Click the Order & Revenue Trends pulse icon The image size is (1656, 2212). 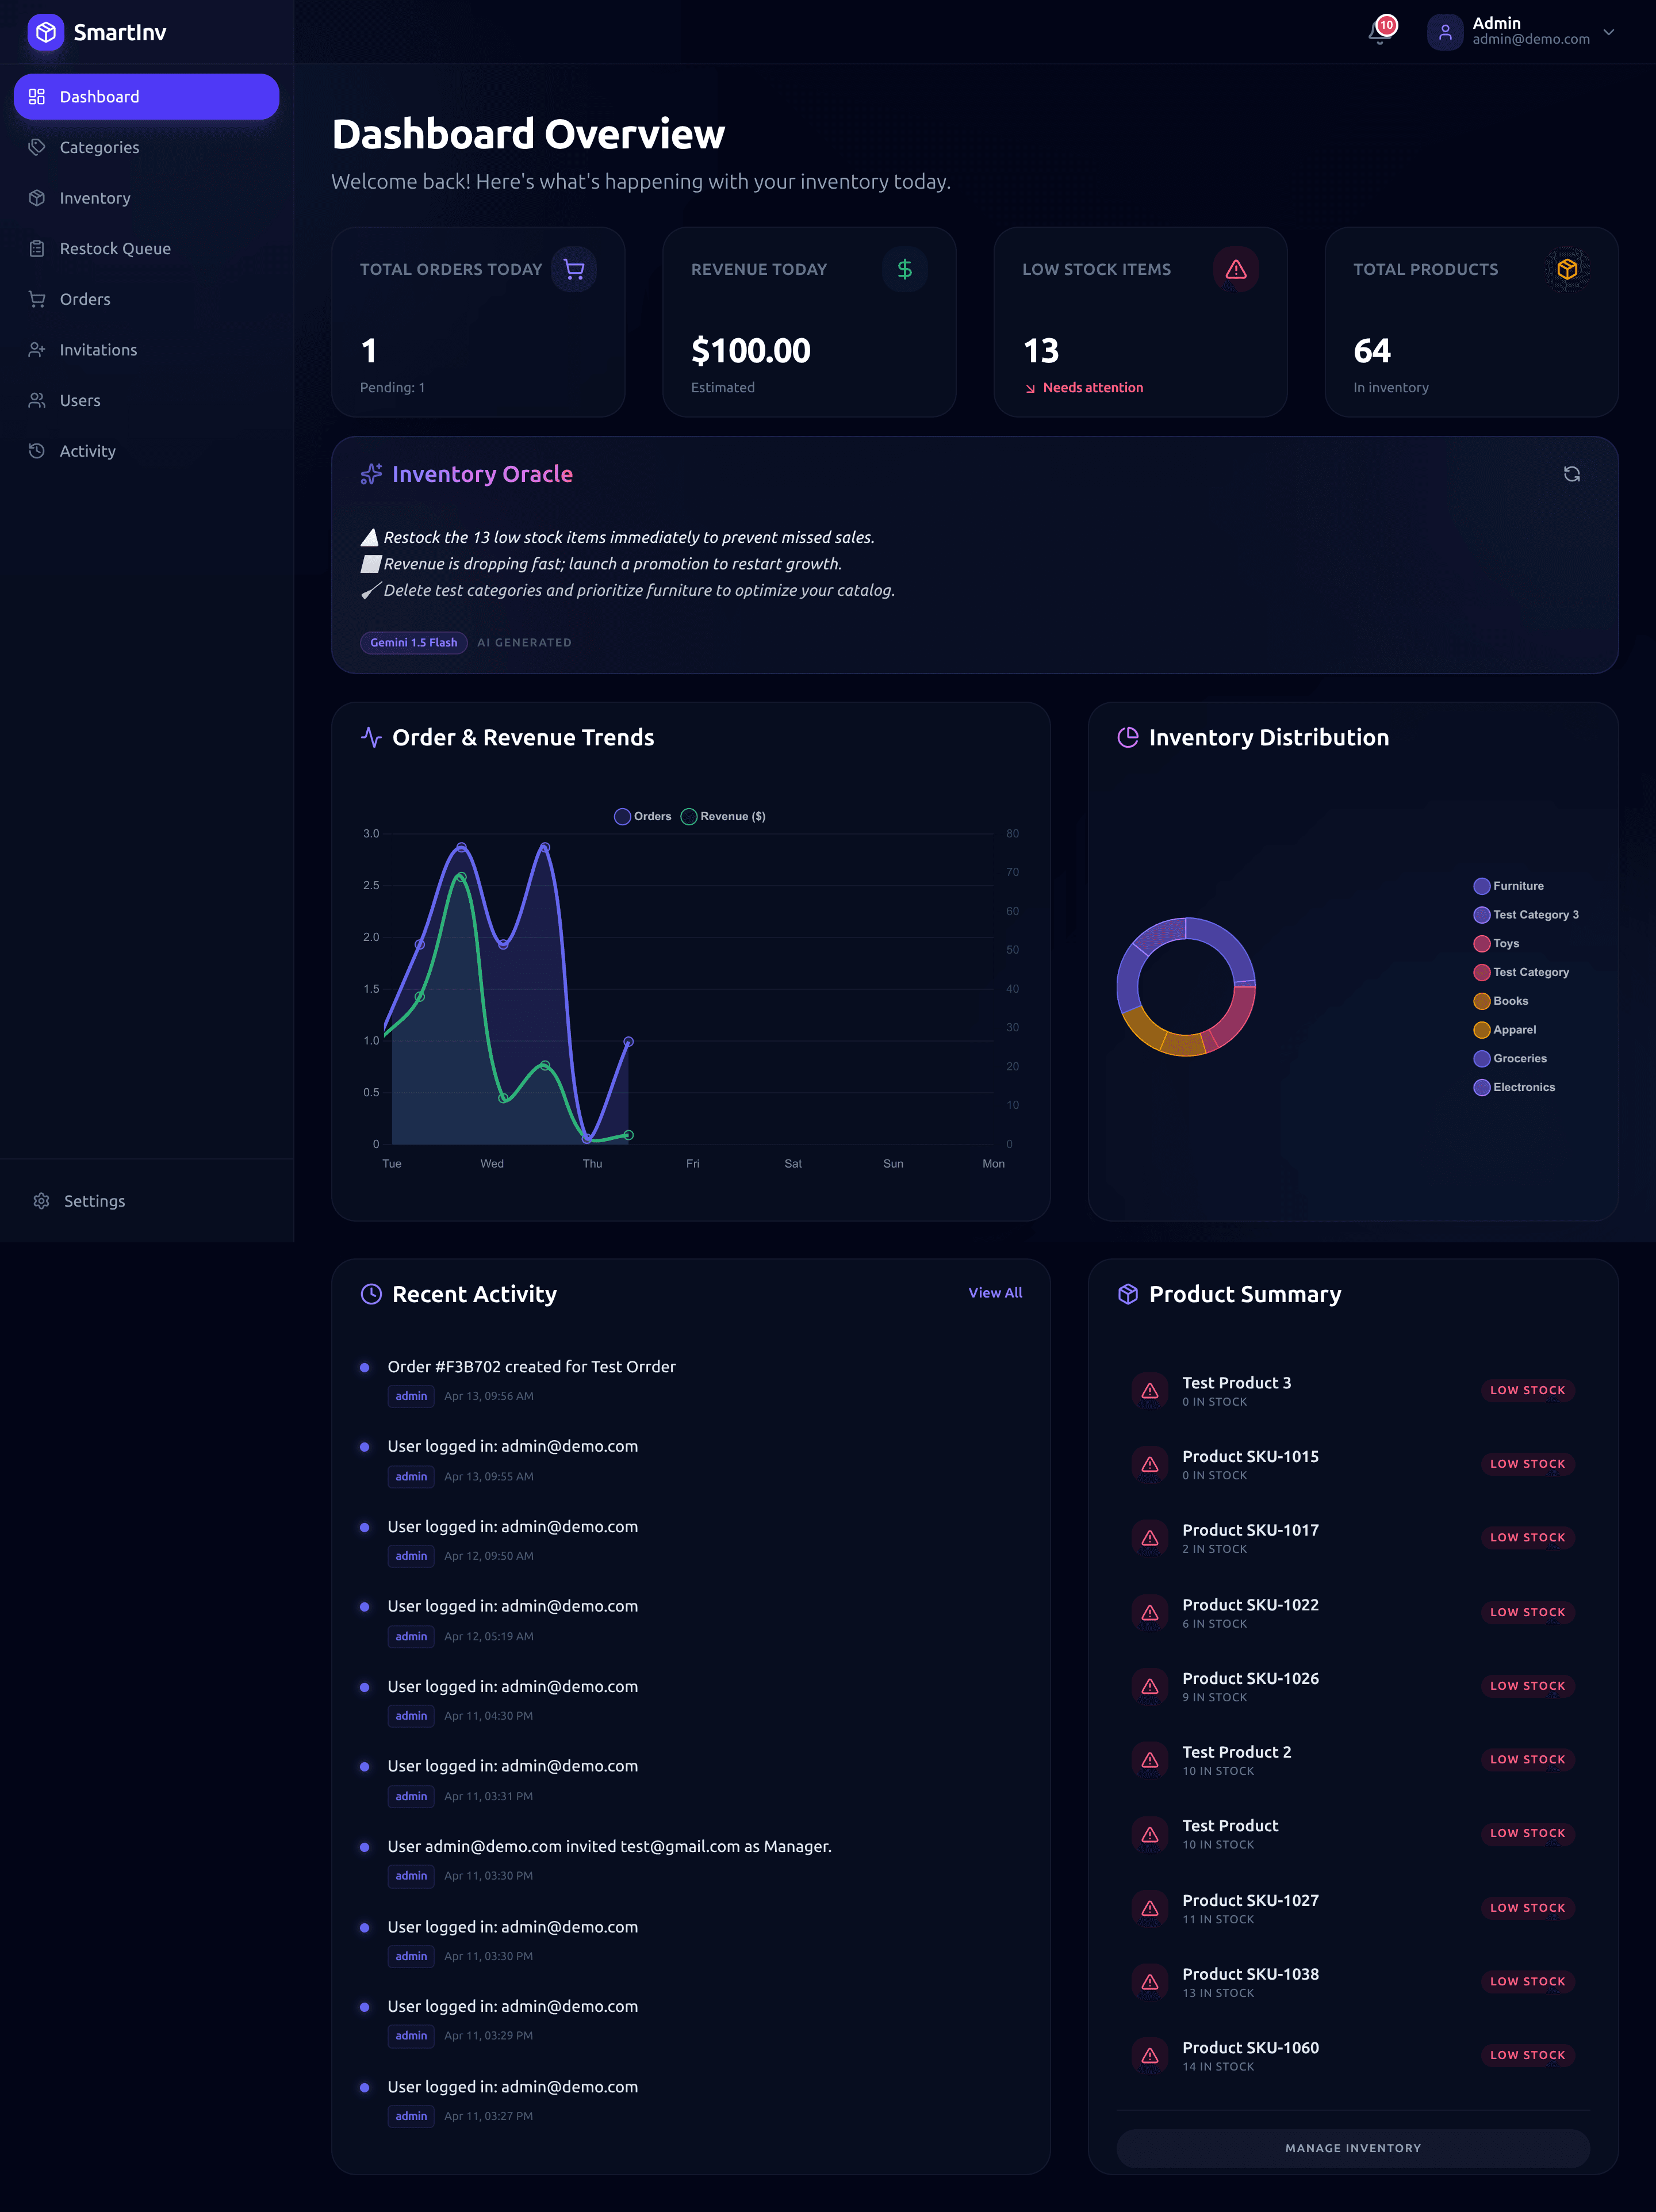click(x=371, y=738)
